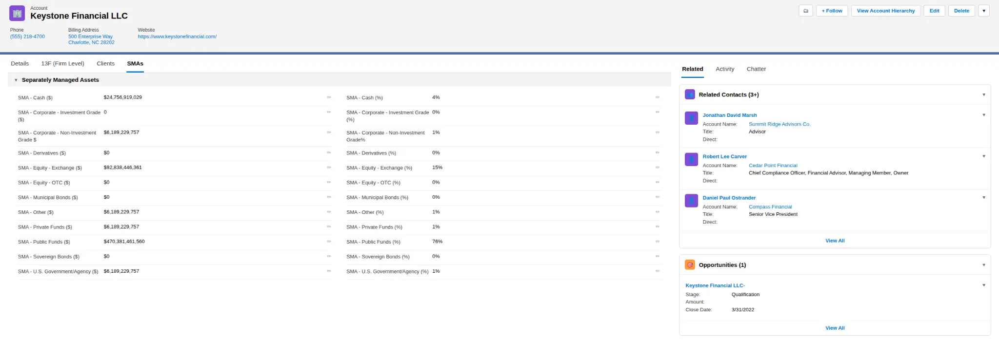
Task: Follow this account
Action: click(832, 11)
